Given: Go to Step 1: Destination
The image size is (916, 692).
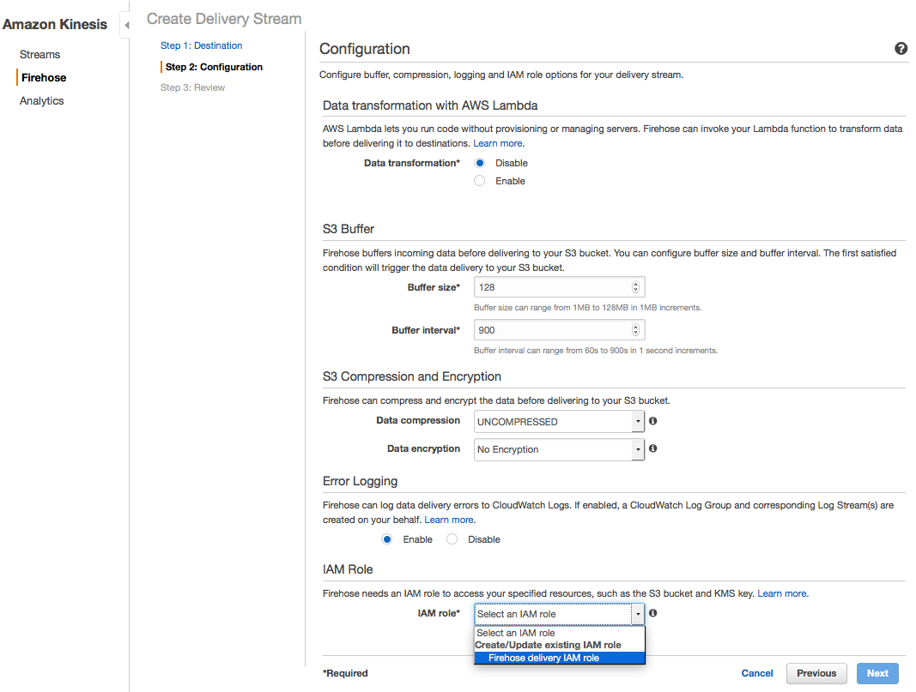Looking at the screenshot, I should tap(201, 45).
